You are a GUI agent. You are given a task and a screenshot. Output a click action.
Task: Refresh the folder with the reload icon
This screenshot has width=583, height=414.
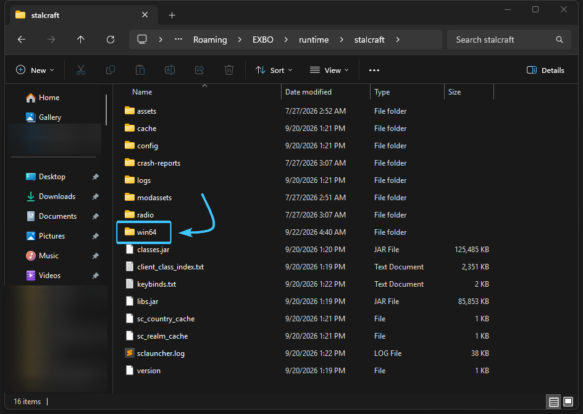(x=111, y=40)
